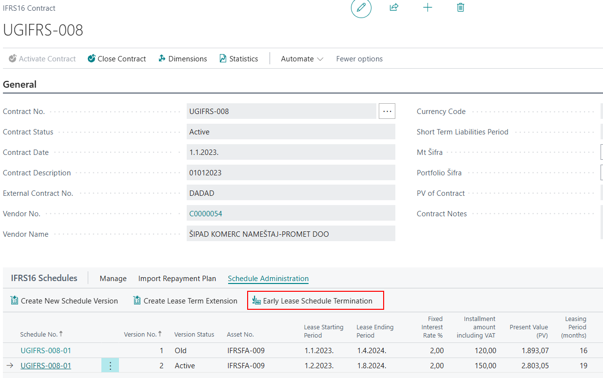The image size is (603, 378).
Task: Click Create Lease Term Extension
Action: (185, 301)
